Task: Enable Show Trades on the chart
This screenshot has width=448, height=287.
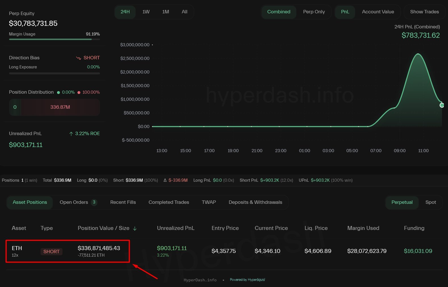Action: 424,12
